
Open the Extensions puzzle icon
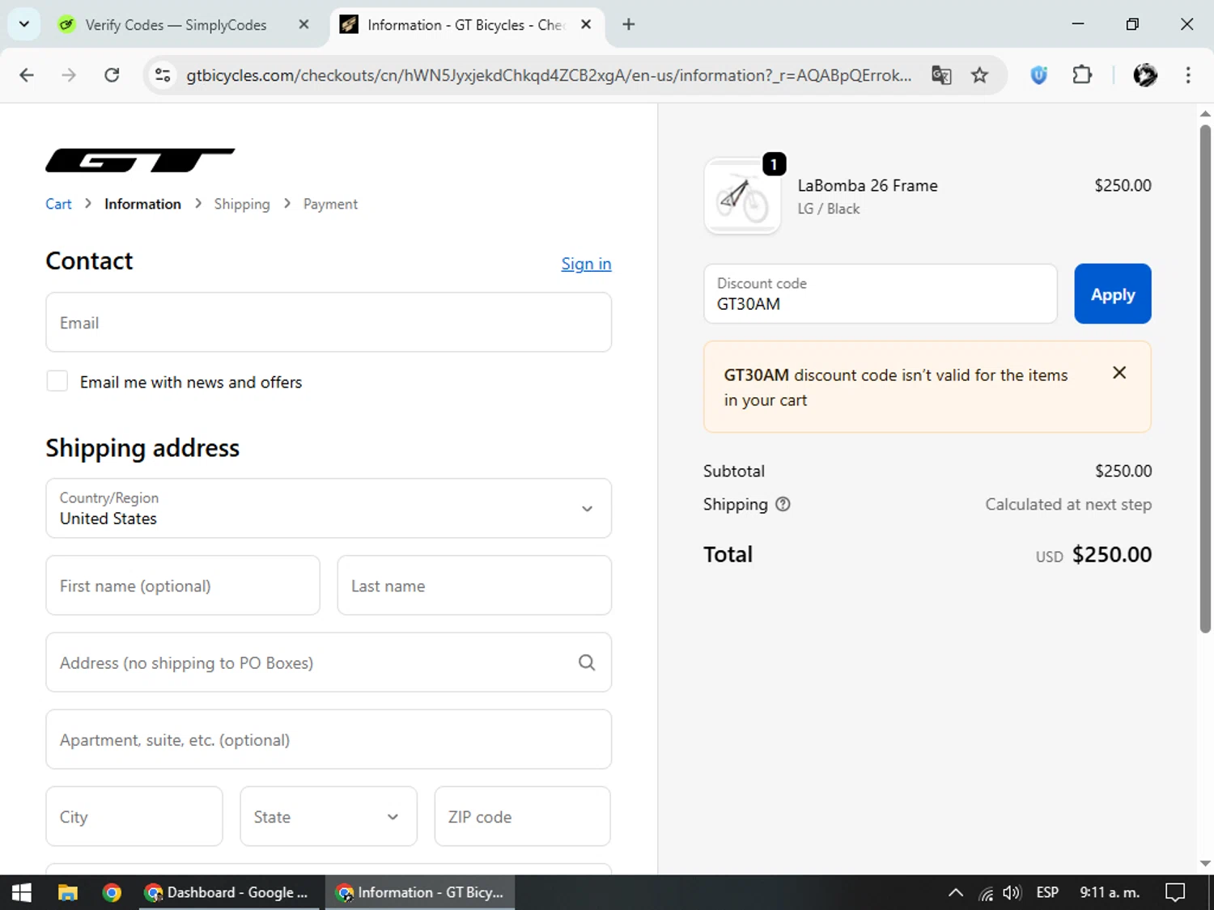point(1082,75)
